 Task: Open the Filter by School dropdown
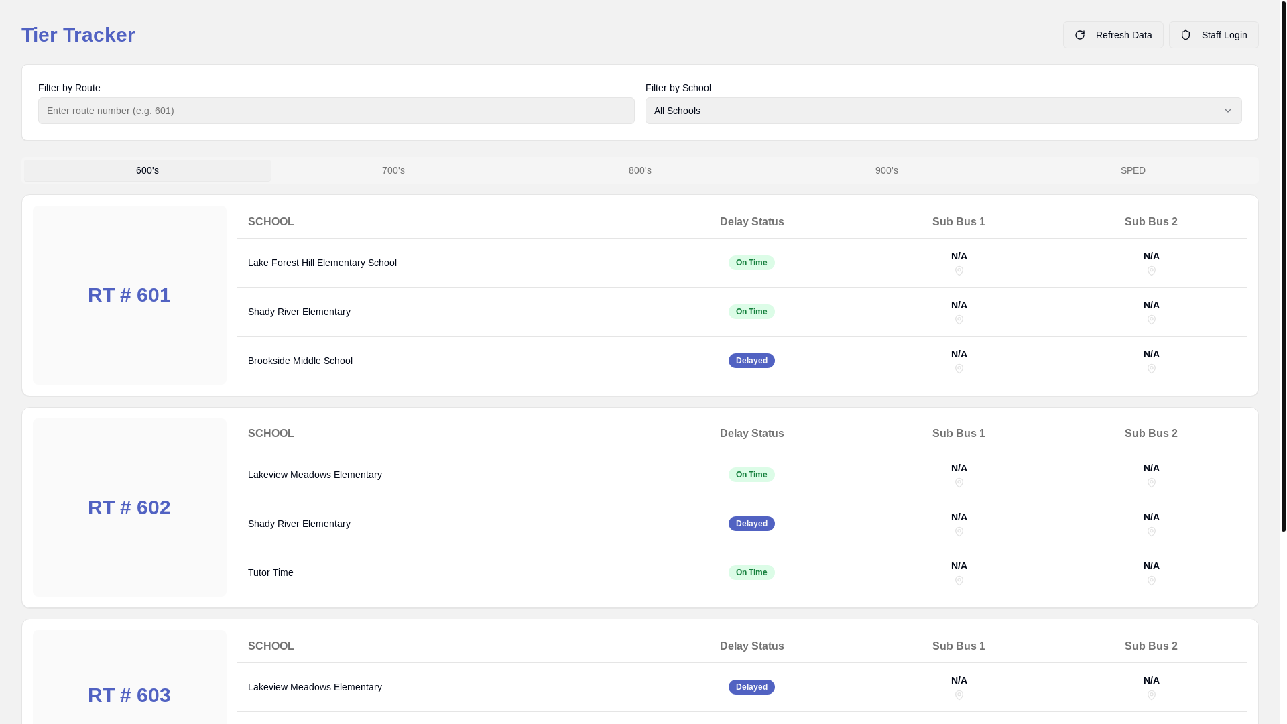point(944,111)
